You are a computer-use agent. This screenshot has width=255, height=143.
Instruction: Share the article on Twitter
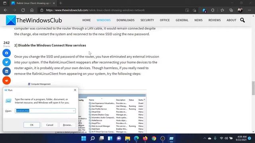point(6,62)
